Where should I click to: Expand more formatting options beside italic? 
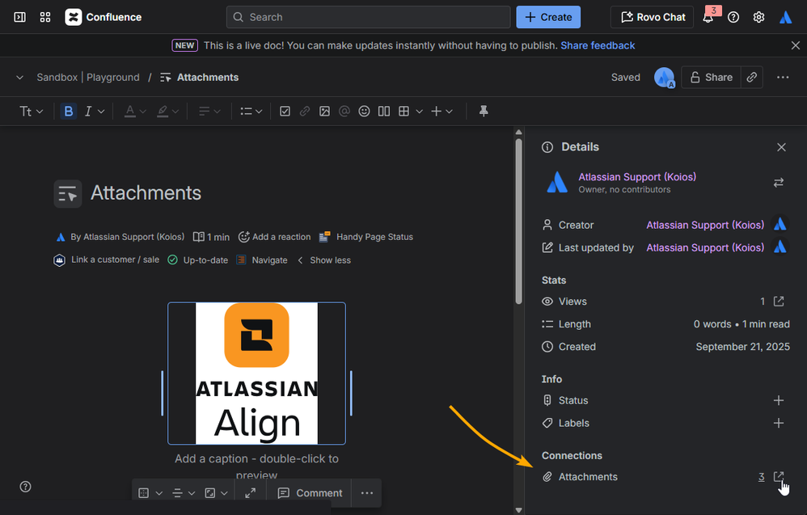[101, 111]
